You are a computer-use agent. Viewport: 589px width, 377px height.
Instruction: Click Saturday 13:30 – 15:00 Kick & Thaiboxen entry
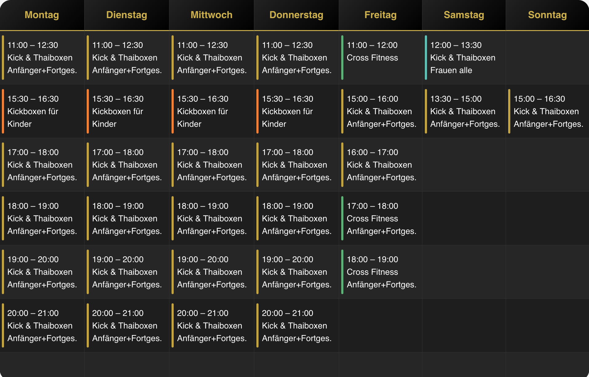[464, 111]
